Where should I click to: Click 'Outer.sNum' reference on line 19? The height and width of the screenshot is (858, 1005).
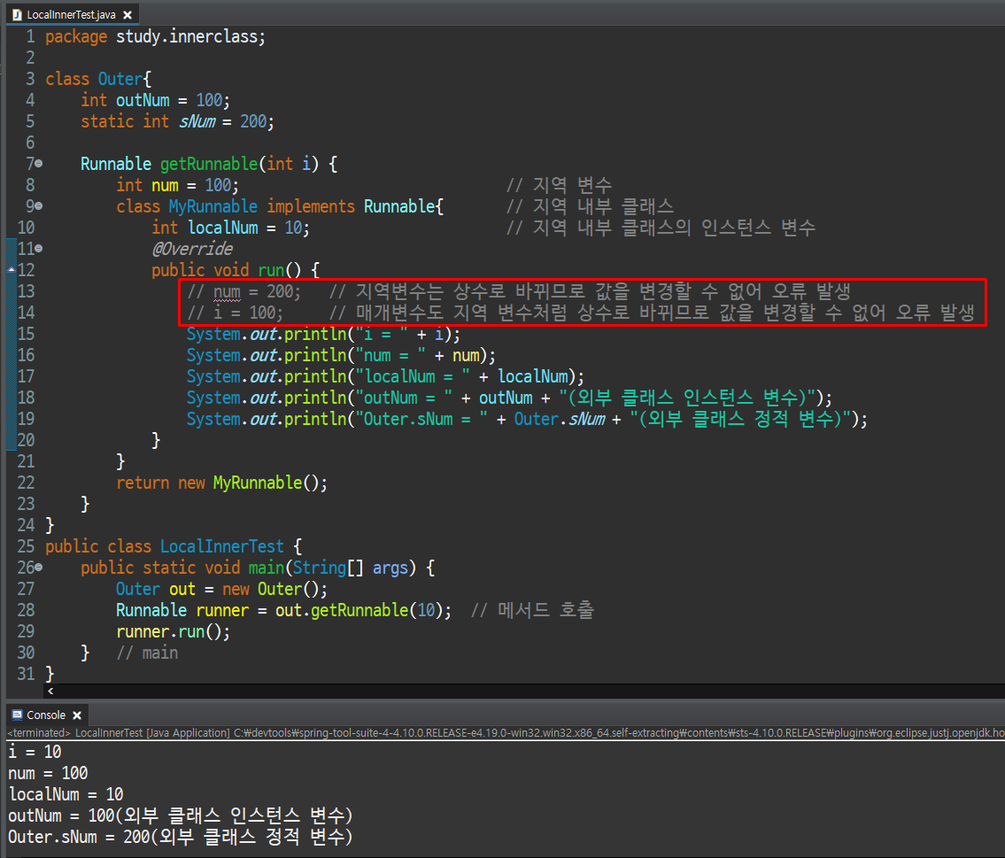[560, 419]
